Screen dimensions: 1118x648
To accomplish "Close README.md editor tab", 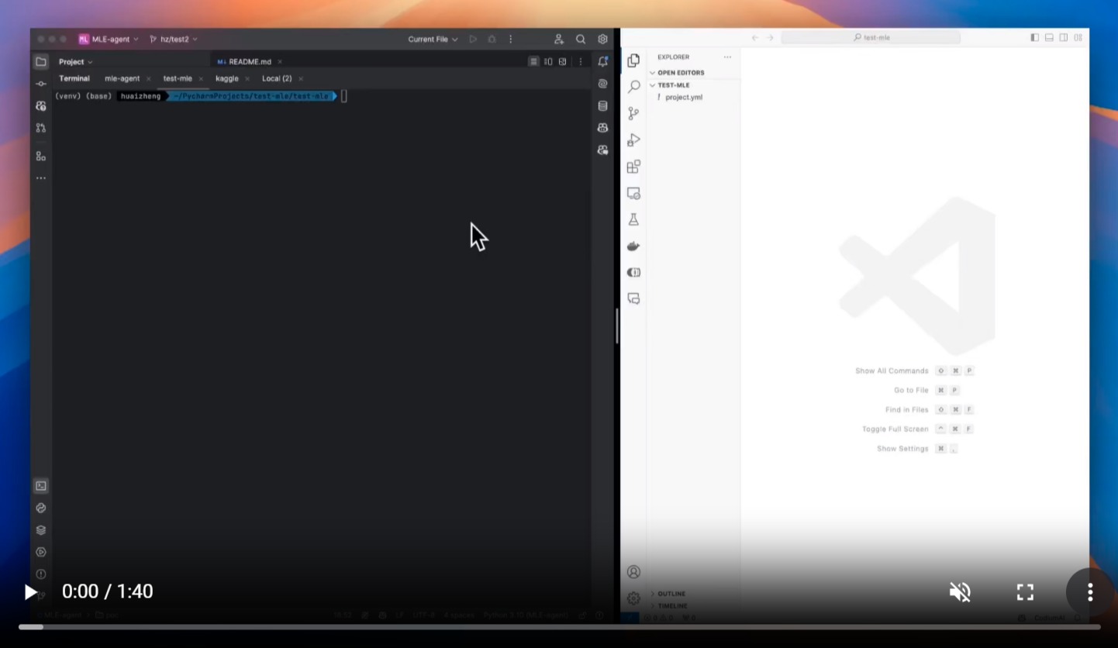I will point(280,62).
